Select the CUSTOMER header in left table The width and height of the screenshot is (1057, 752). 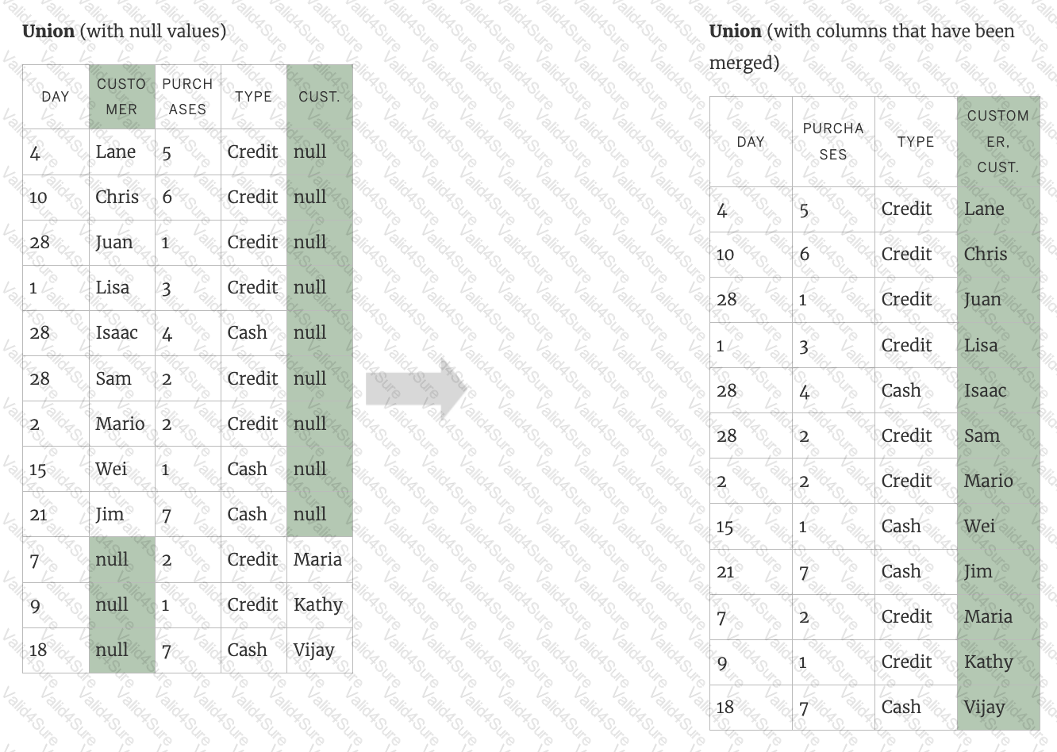(121, 97)
